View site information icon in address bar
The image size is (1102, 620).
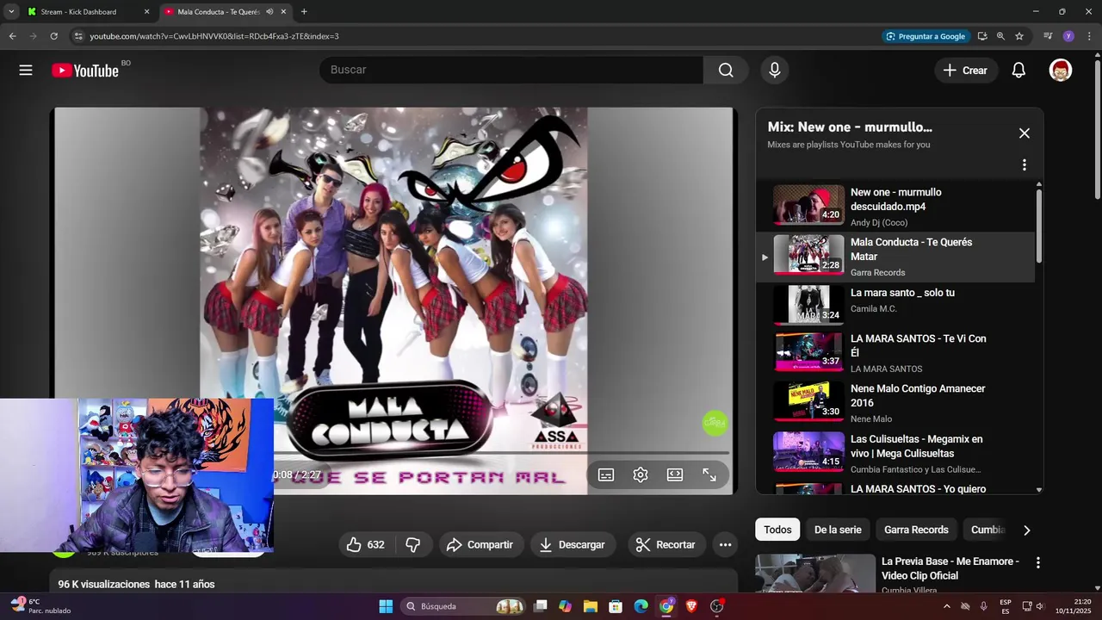(78, 36)
